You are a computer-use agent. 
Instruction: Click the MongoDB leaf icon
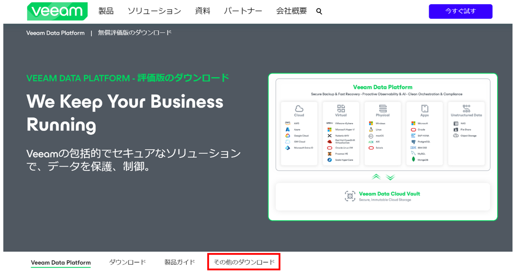414,160
